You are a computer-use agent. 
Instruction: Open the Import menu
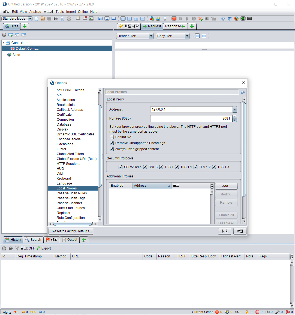71,12
